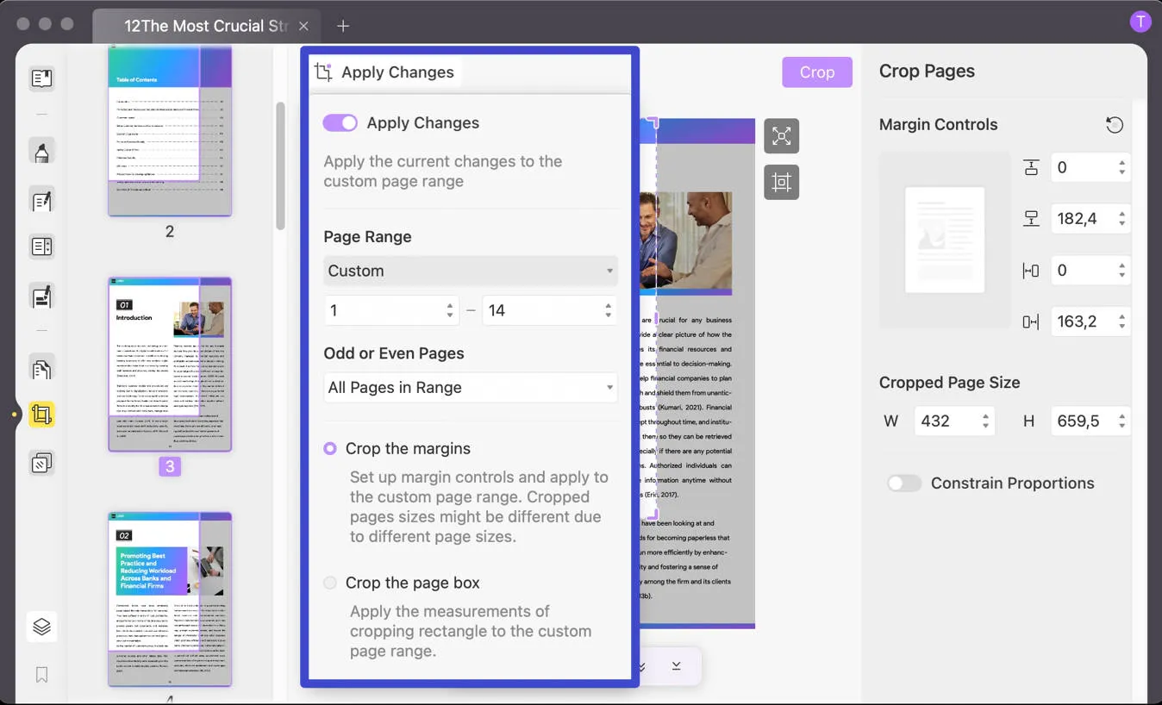Click the Crop button
1162x705 pixels.
(x=817, y=72)
